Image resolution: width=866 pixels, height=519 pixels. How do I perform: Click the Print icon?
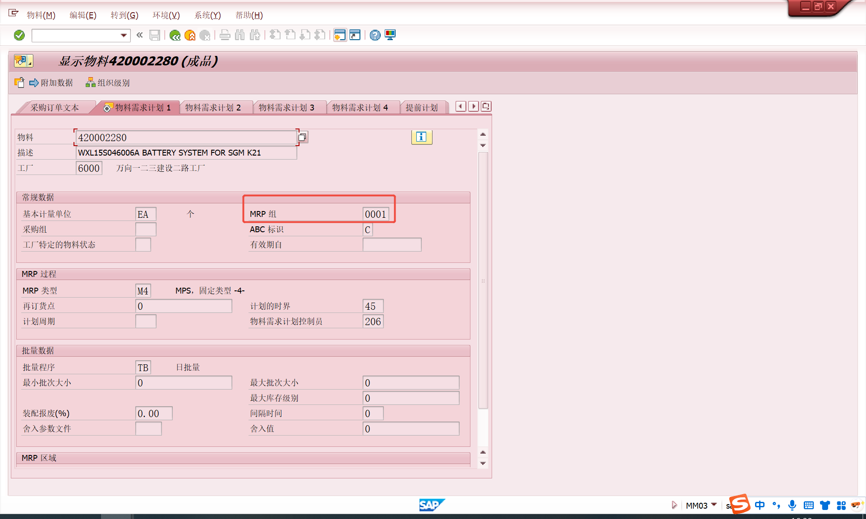(225, 35)
